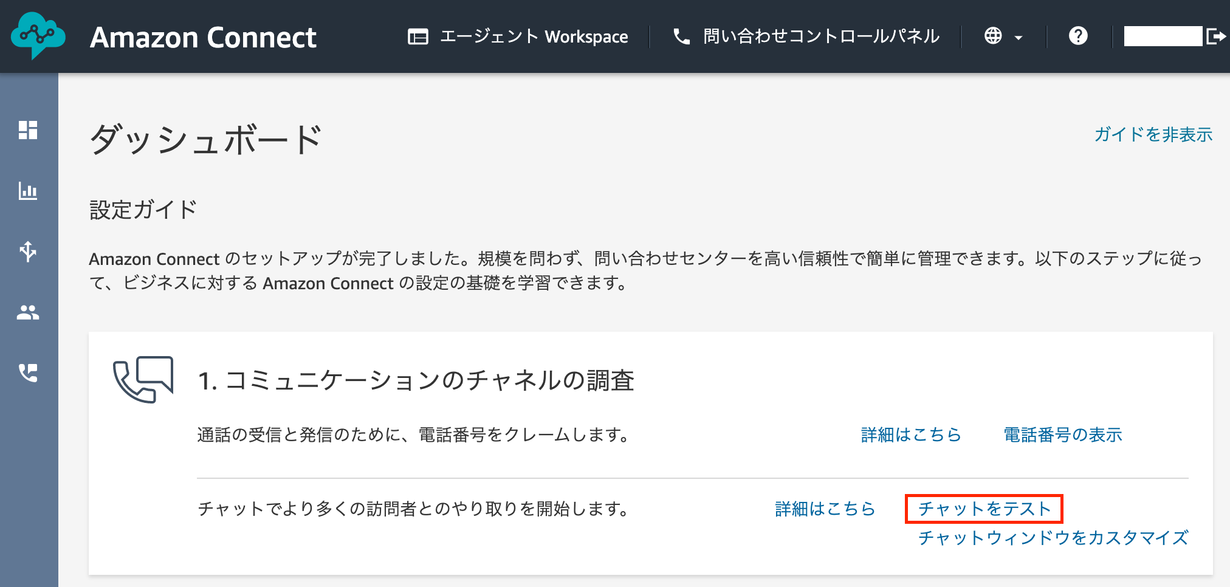The height and width of the screenshot is (587, 1230).
Task: Open the help question mark icon
Action: click(1078, 36)
